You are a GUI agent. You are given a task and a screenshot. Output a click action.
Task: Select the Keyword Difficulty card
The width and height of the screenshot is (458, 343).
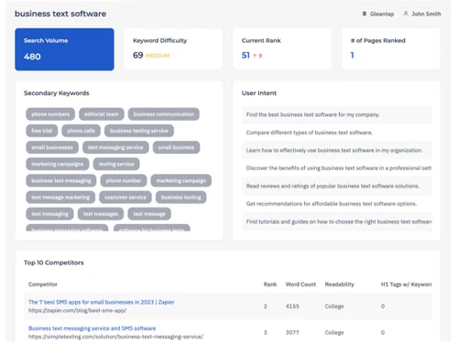coord(173,48)
